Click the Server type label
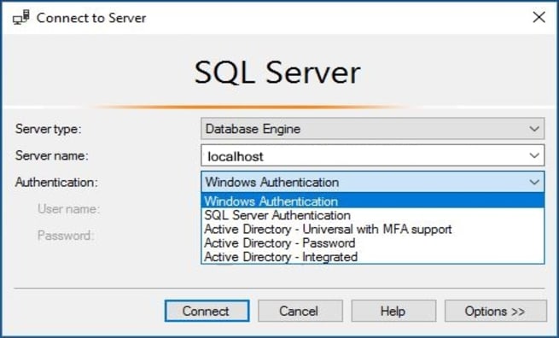The image size is (559, 338). point(48,129)
